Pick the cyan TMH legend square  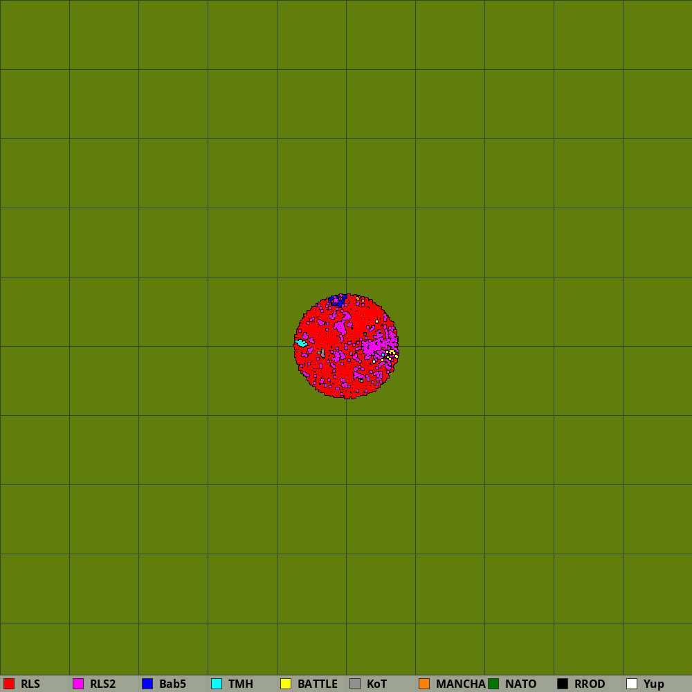point(217,684)
